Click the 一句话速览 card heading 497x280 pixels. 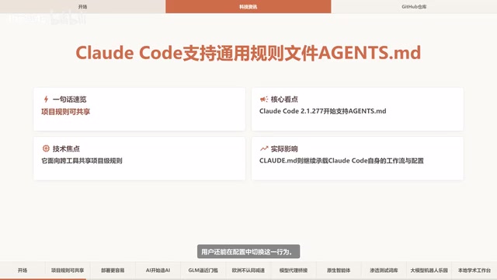[x=69, y=100]
